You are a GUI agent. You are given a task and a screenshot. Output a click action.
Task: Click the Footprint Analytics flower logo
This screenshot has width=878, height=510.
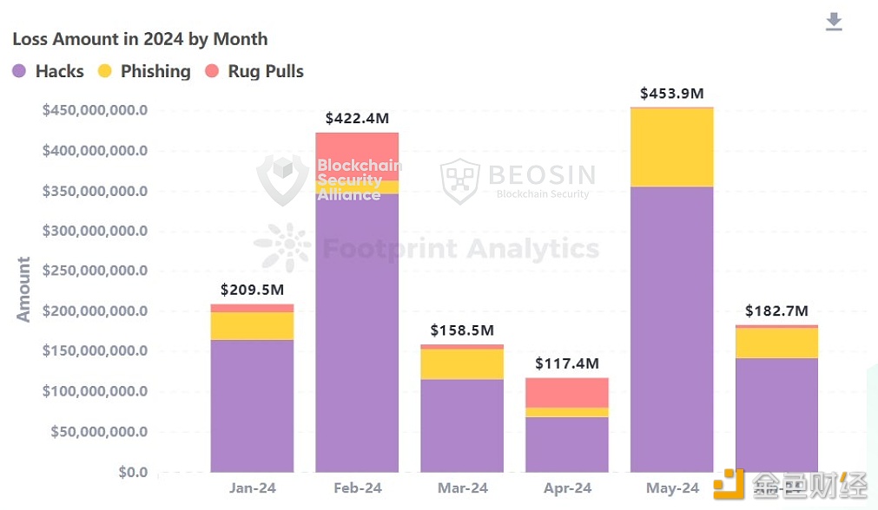(283, 247)
